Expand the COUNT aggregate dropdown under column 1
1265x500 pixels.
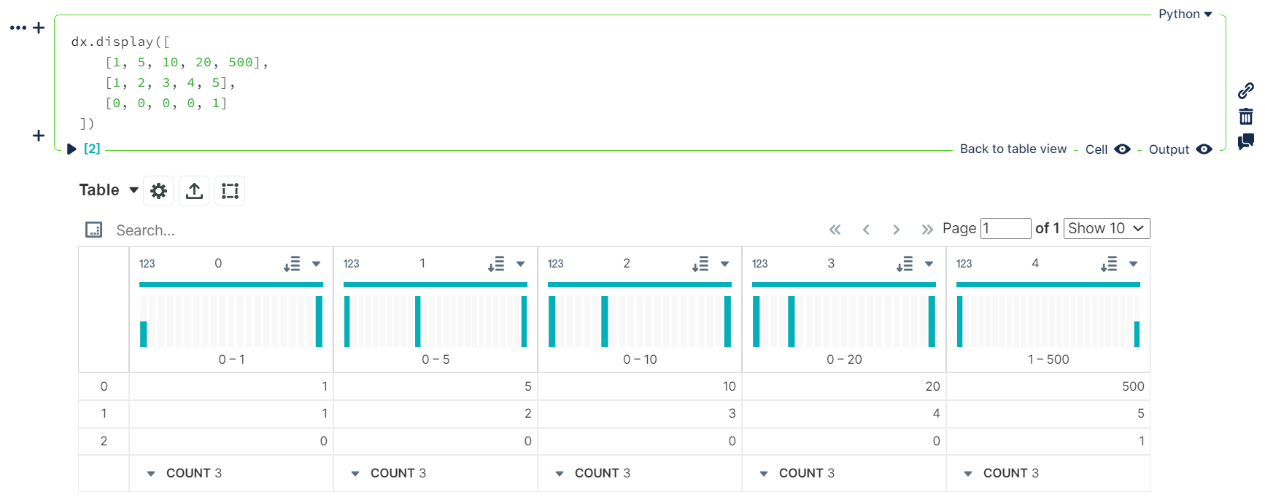(x=355, y=474)
